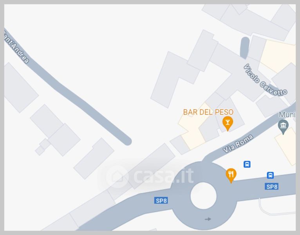This screenshot has width=300, height=235.
Task: Click the rounded dead-end of Sant'Andrea road
Action: click(127, 141)
